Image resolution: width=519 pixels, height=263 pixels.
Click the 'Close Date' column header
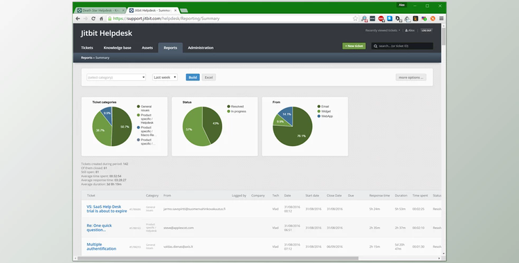[x=334, y=195]
